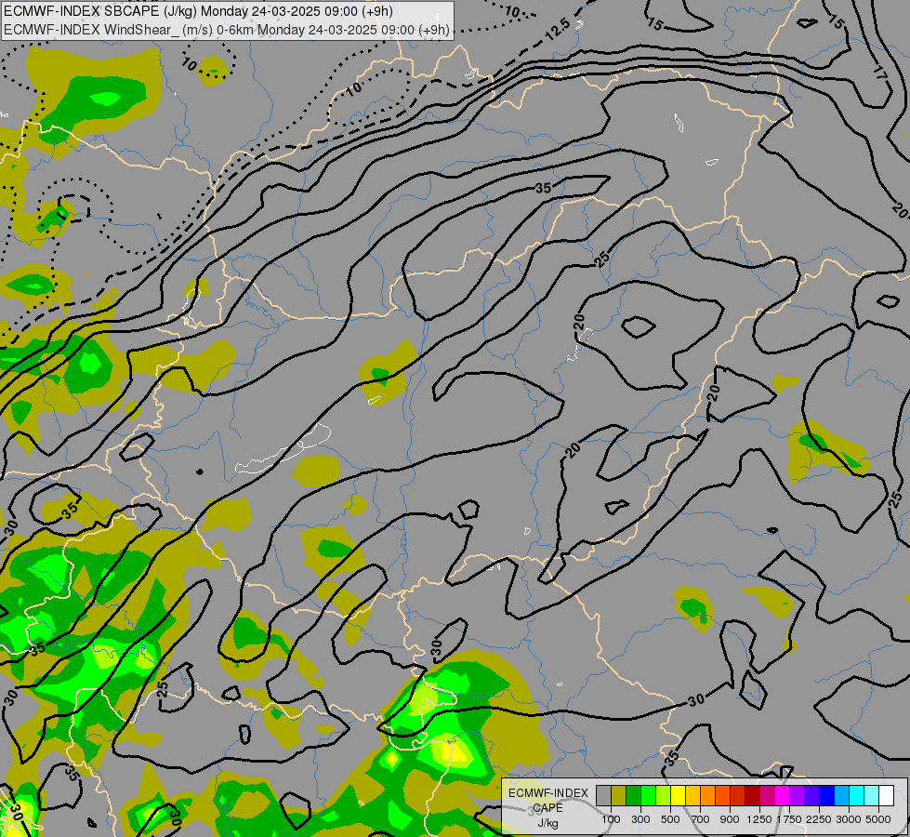This screenshot has height=837, width=910.
Task: Click the 1250 legend value
Action: coord(759,819)
